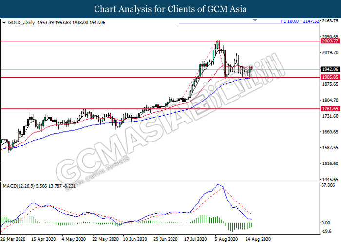
Task: Click the FE 100.0 =2147.52 label
Action: point(300,21)
